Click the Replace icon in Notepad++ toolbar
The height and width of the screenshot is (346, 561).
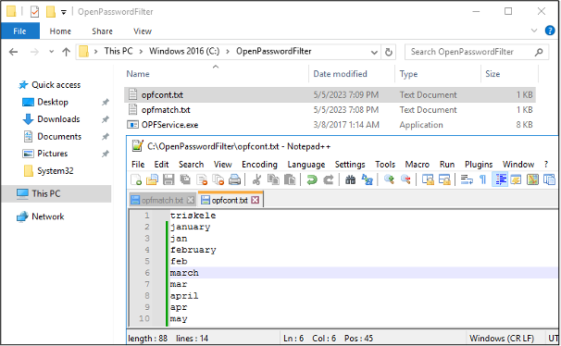tap(368, 179)
